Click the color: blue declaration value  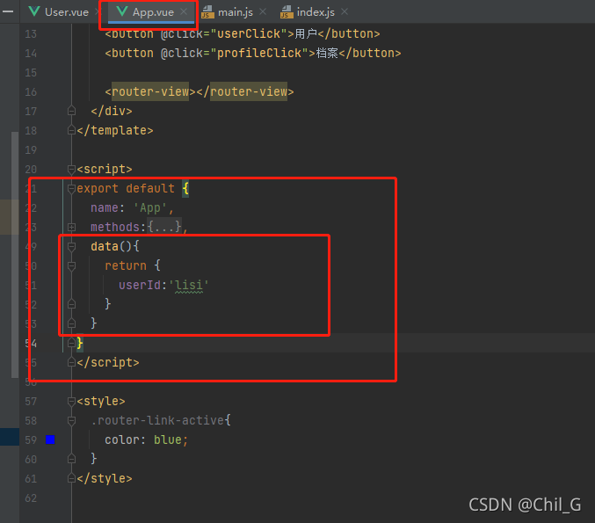pos(167,439)
